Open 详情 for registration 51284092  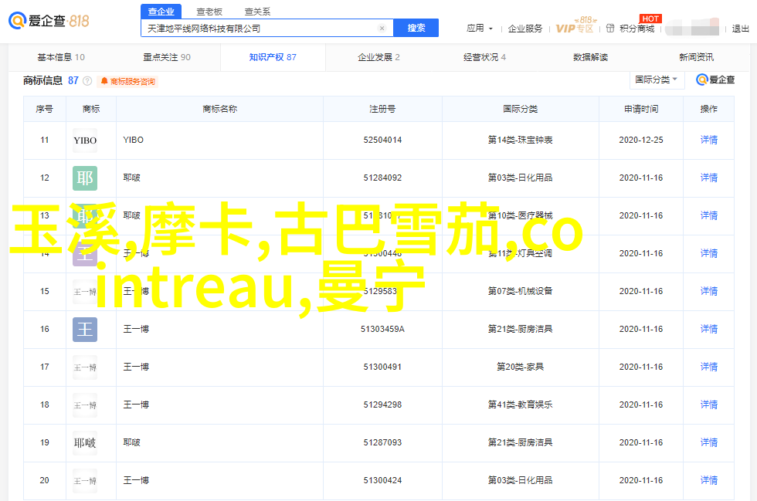(x=709, y=178)
